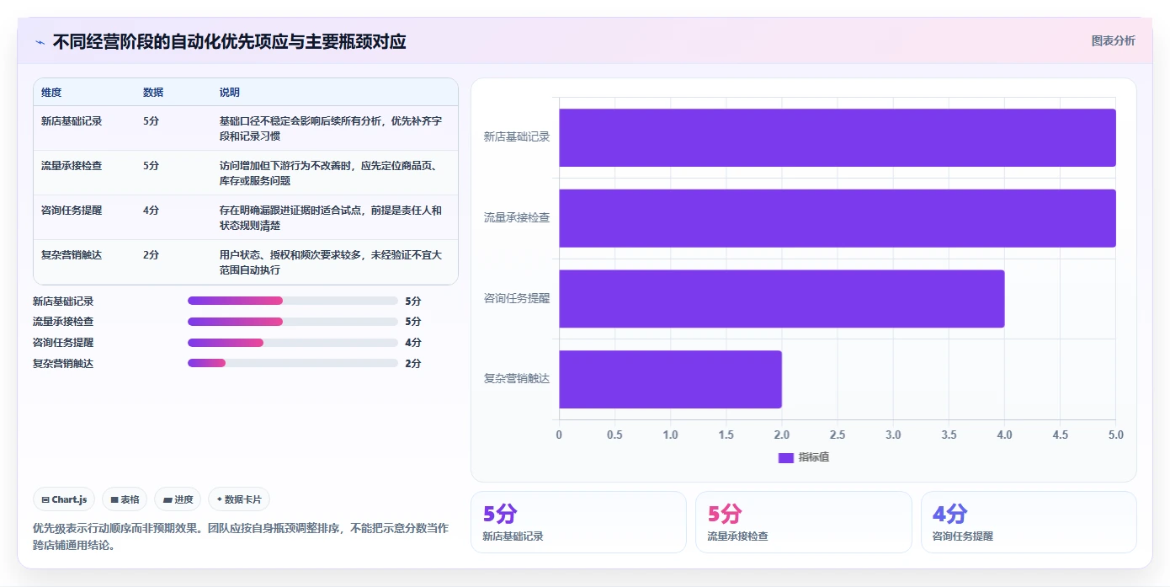Click the 2分 value beside the progress bar
Viewport: 1170px width, 587px height.
(x=412, y=363)
